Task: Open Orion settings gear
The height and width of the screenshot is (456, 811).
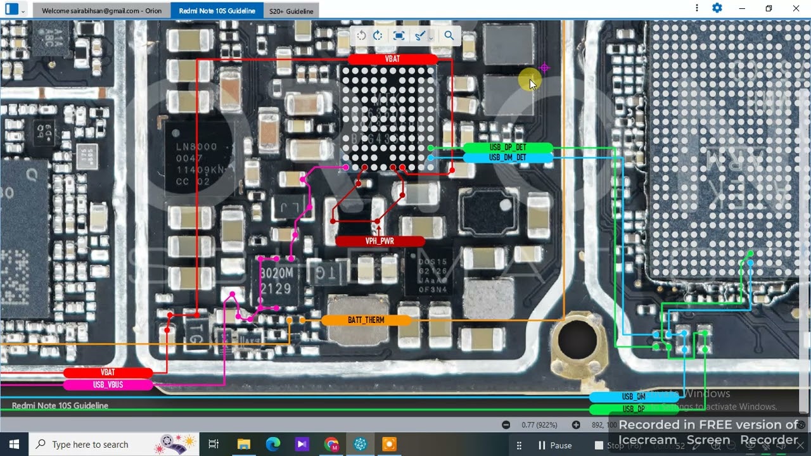Action: click(x=717, y=8)
